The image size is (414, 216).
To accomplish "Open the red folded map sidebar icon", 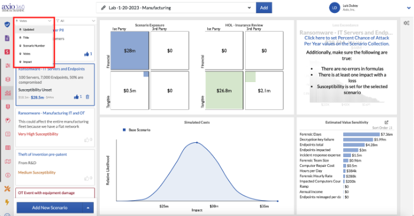I will [x=8, y=161].
